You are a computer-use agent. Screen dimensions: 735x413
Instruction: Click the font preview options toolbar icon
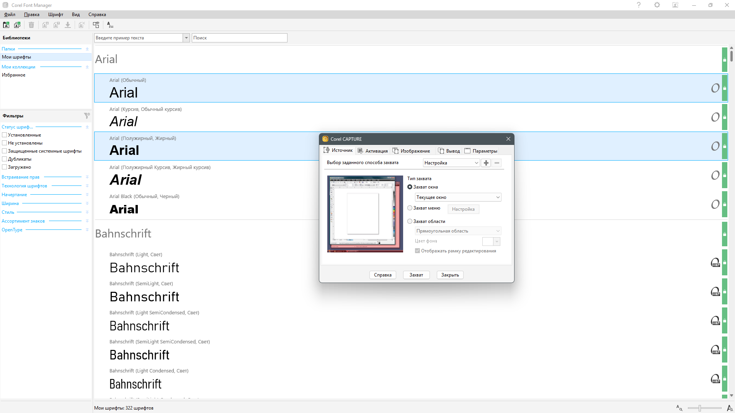(110, 25)
